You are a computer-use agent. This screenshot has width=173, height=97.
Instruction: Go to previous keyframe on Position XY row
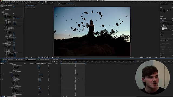point(1,75)
